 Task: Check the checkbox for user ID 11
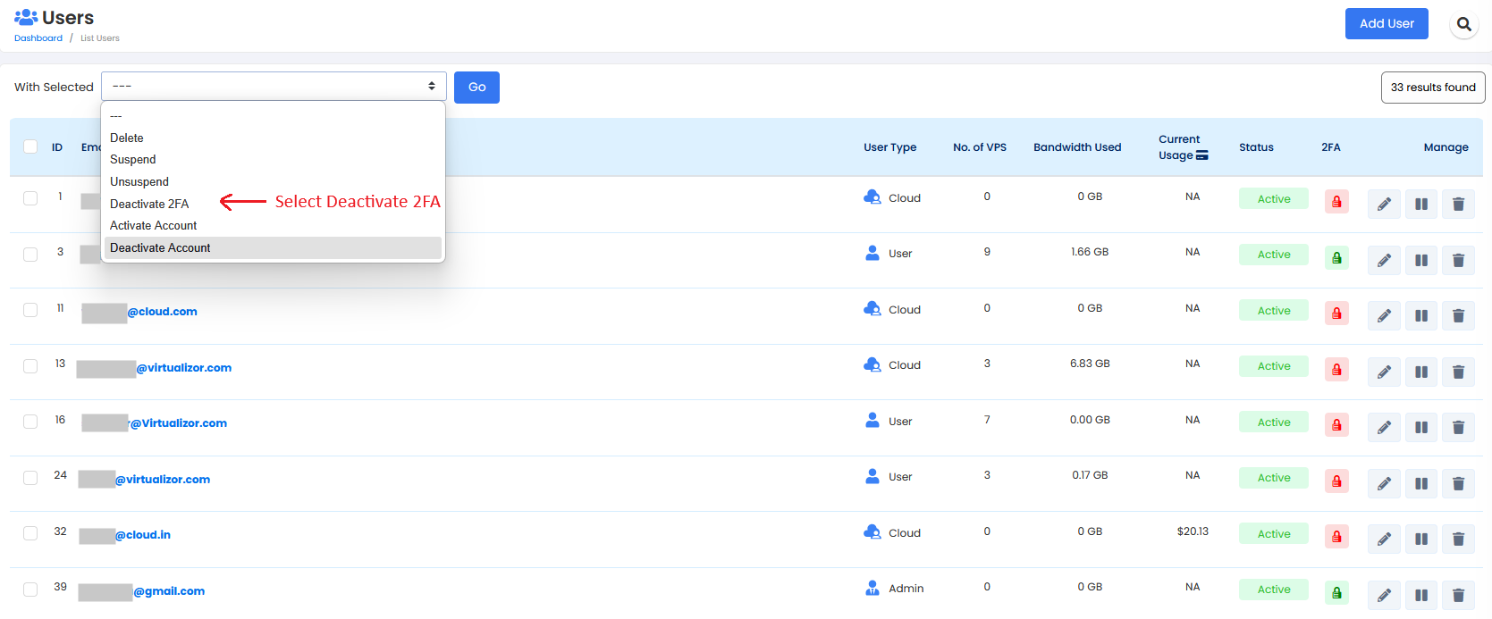30,310
